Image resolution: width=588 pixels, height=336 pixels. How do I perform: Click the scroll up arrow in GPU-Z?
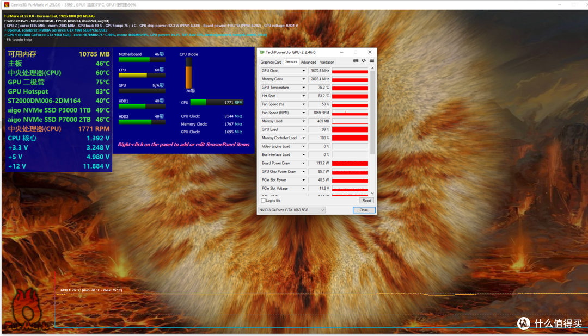click(x=372, y=69)
